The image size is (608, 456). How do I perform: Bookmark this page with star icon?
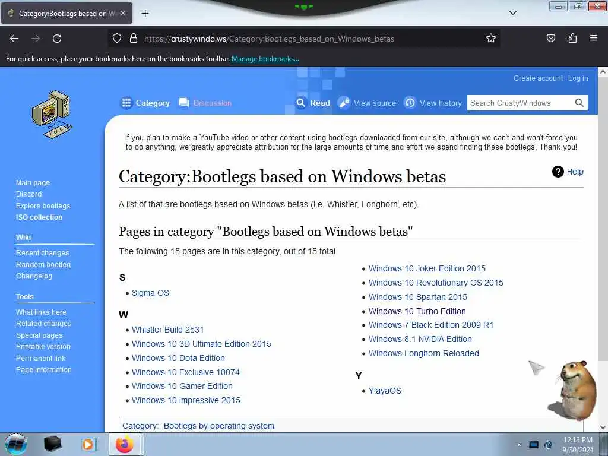tap(491, 39)
